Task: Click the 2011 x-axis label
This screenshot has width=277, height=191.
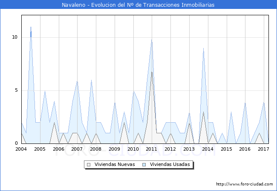Action: [151, 149]
